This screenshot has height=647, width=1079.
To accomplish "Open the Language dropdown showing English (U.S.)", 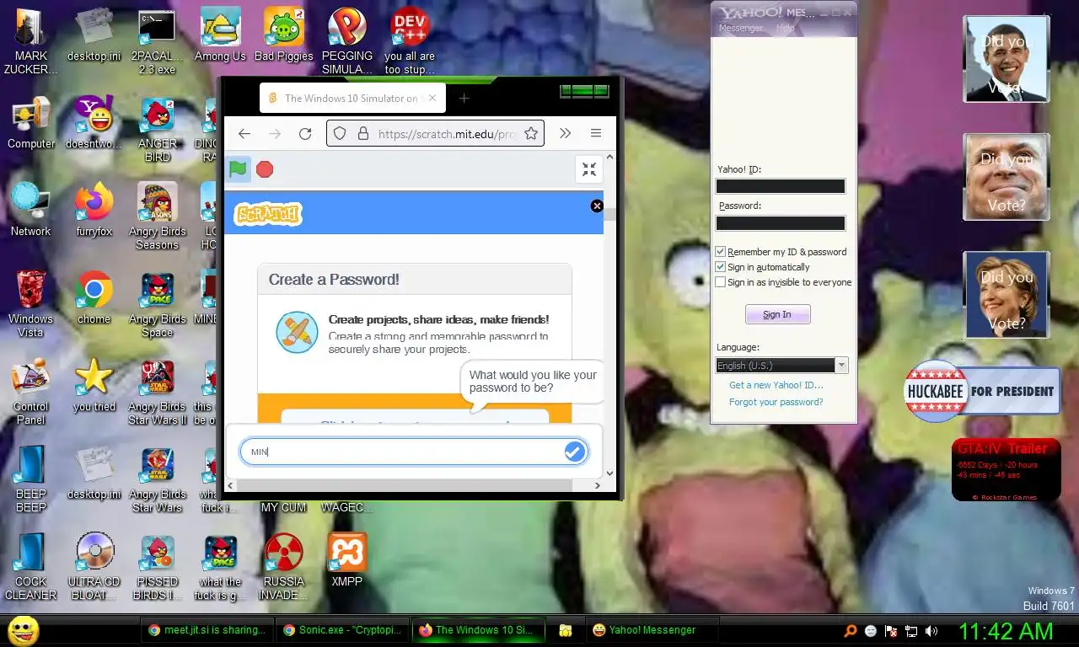I will tap(781, 366).
